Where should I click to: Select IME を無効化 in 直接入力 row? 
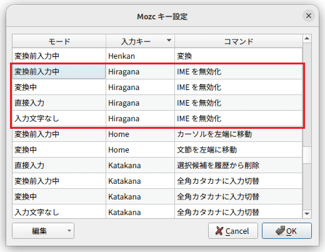(239, 103)
